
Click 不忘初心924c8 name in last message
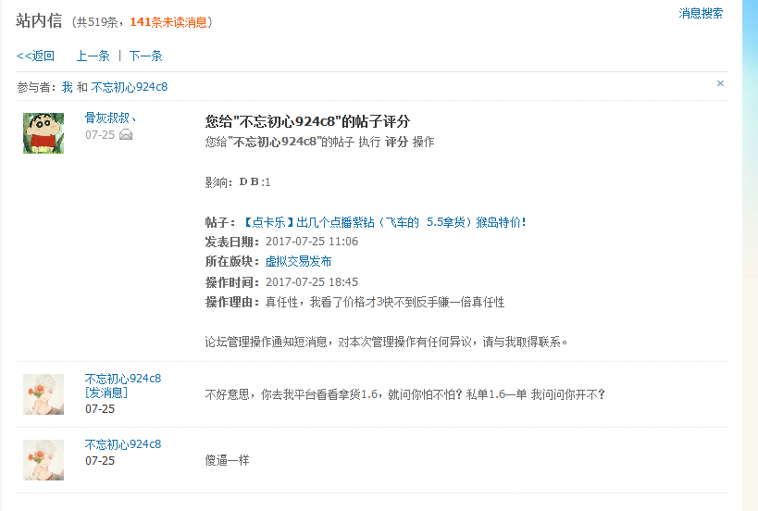click(123, 444)
